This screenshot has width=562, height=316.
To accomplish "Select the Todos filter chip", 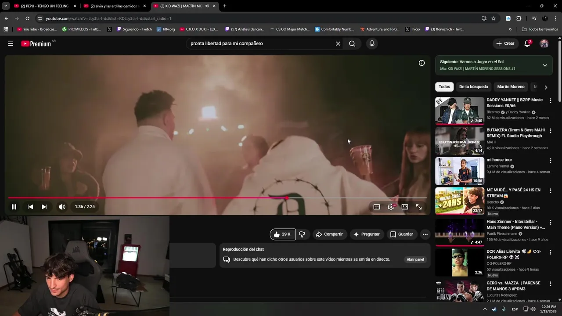I will (444, 87).
